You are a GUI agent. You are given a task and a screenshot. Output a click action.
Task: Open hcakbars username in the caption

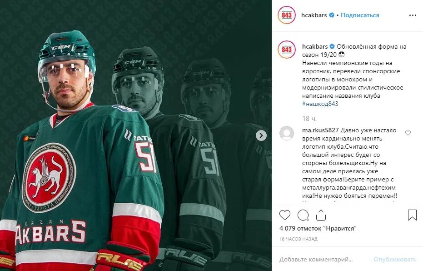[315, 46]
